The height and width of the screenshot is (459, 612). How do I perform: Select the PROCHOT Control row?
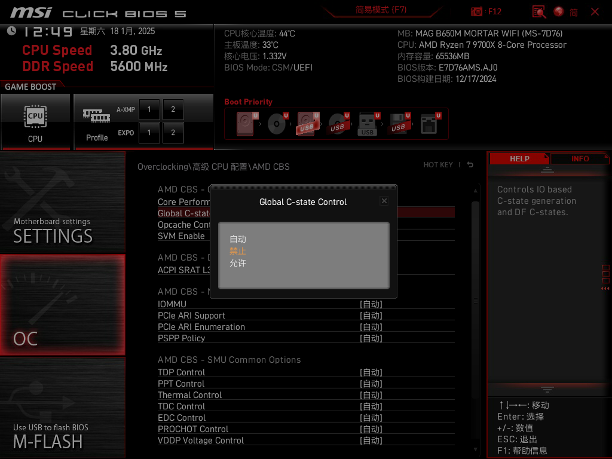pyautogui.click(x=306, y=429)
